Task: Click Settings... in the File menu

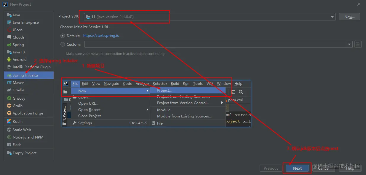Action: pyautogui.click(x=110, y=123)
